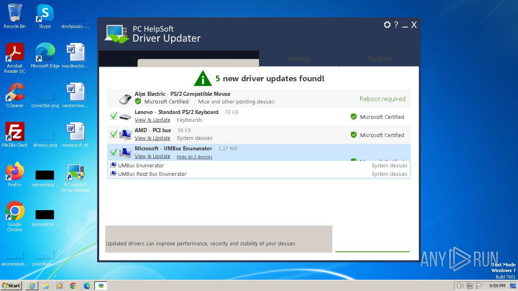Open iitheory.png file on desktop
The width and height of the screenshot is (518, 291).
coord(45,138)
